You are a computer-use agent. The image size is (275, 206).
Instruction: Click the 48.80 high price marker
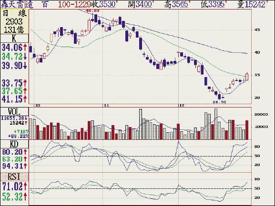92,10
